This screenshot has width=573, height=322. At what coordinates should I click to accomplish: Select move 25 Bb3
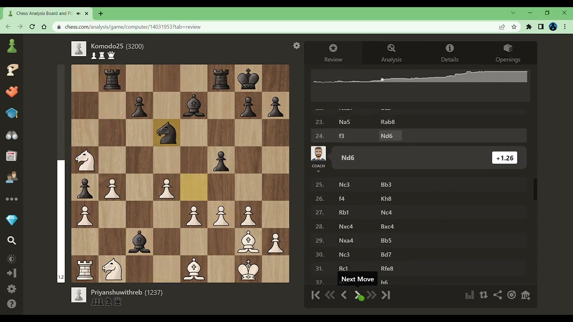(x=386, y=185)
